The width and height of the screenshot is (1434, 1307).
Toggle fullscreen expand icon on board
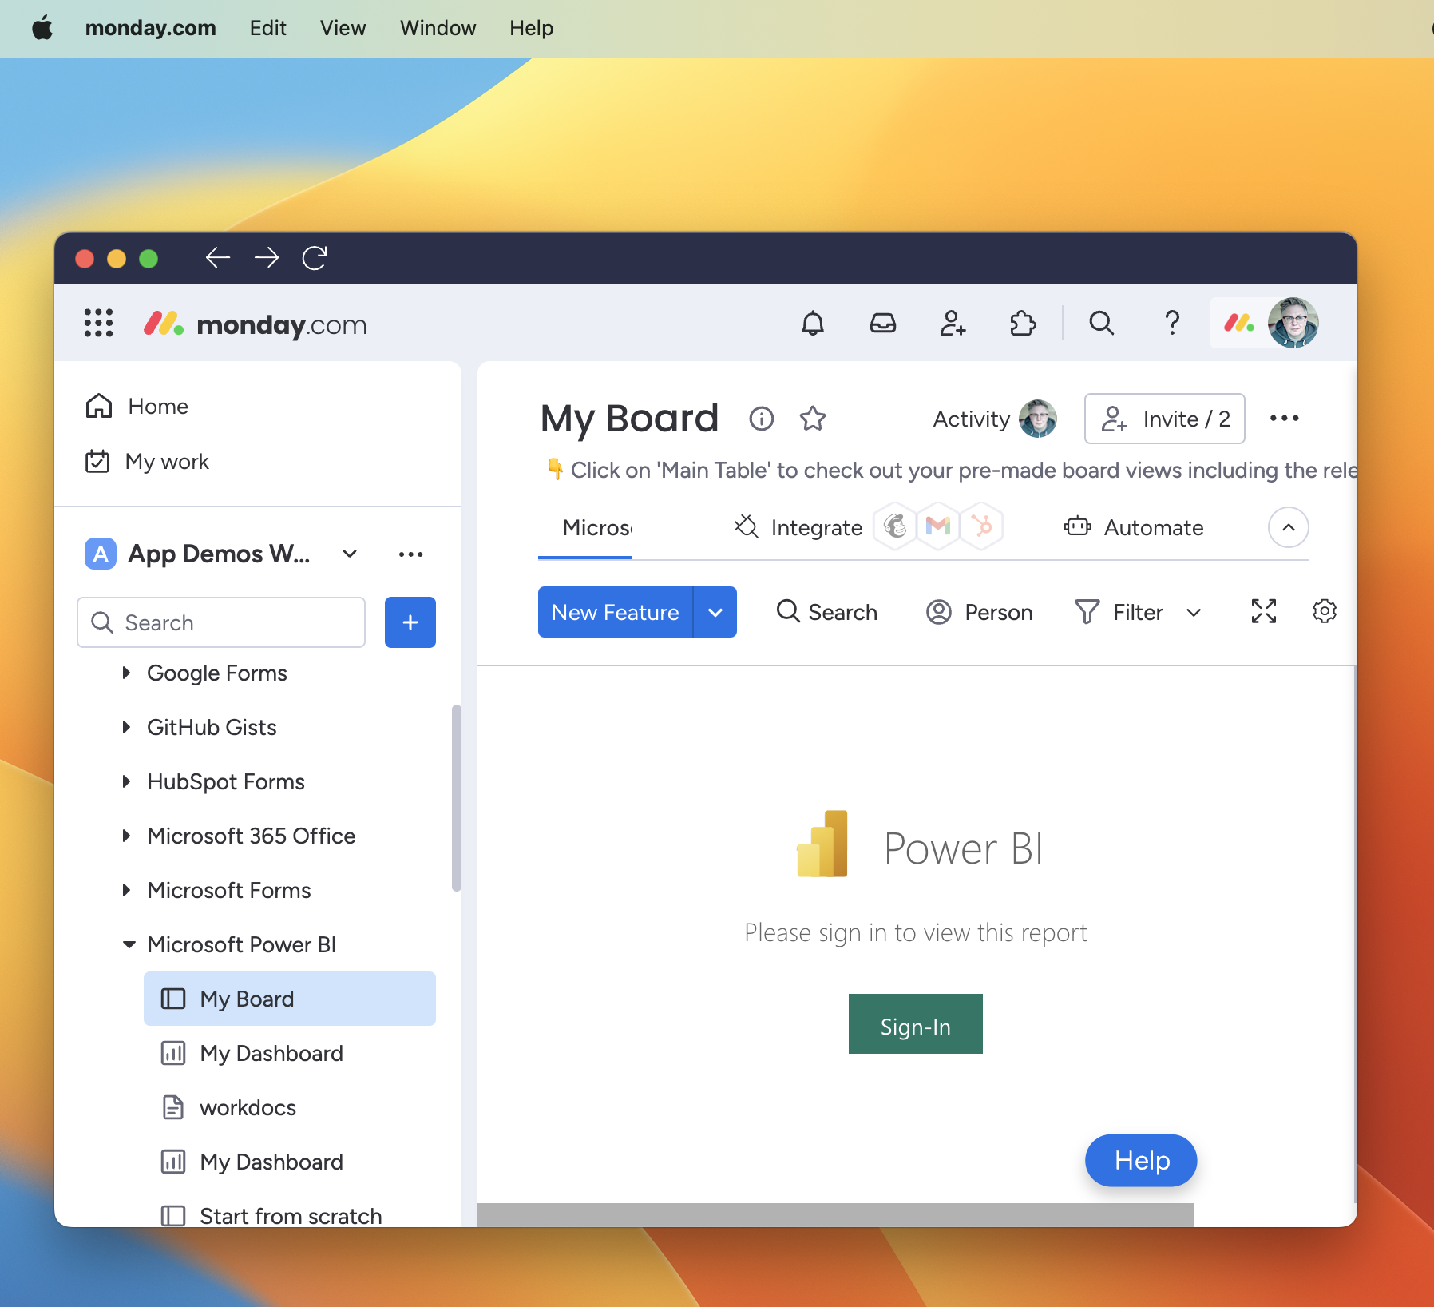[x=1263, y=612]
